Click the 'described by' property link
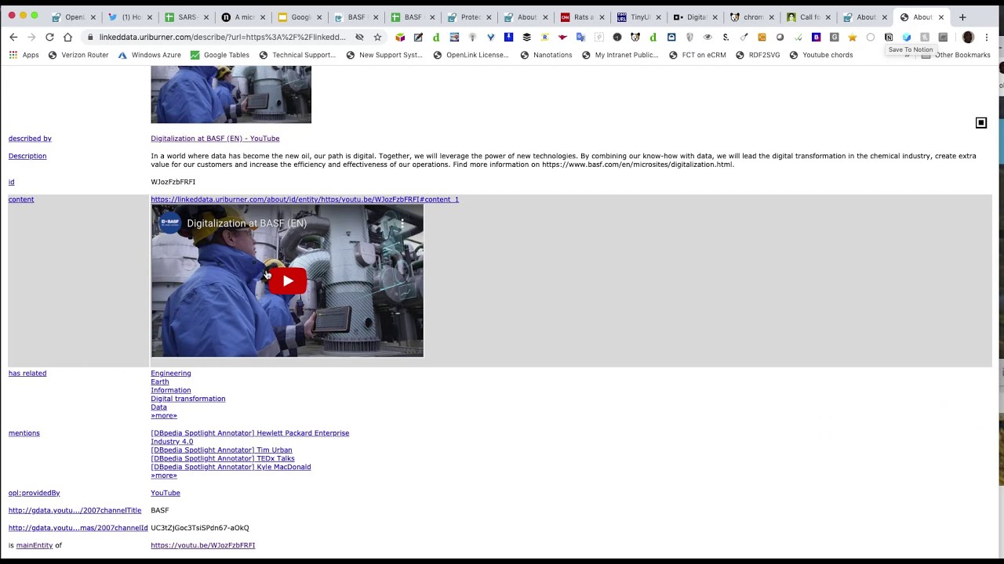Viewport: 1004px width, 564px height. point(30,139)
